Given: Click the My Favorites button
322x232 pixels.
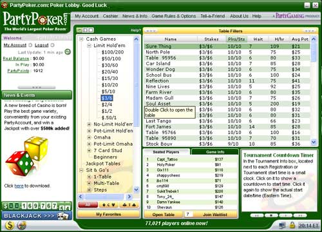Looking at the screenshot, I should 108,214.
